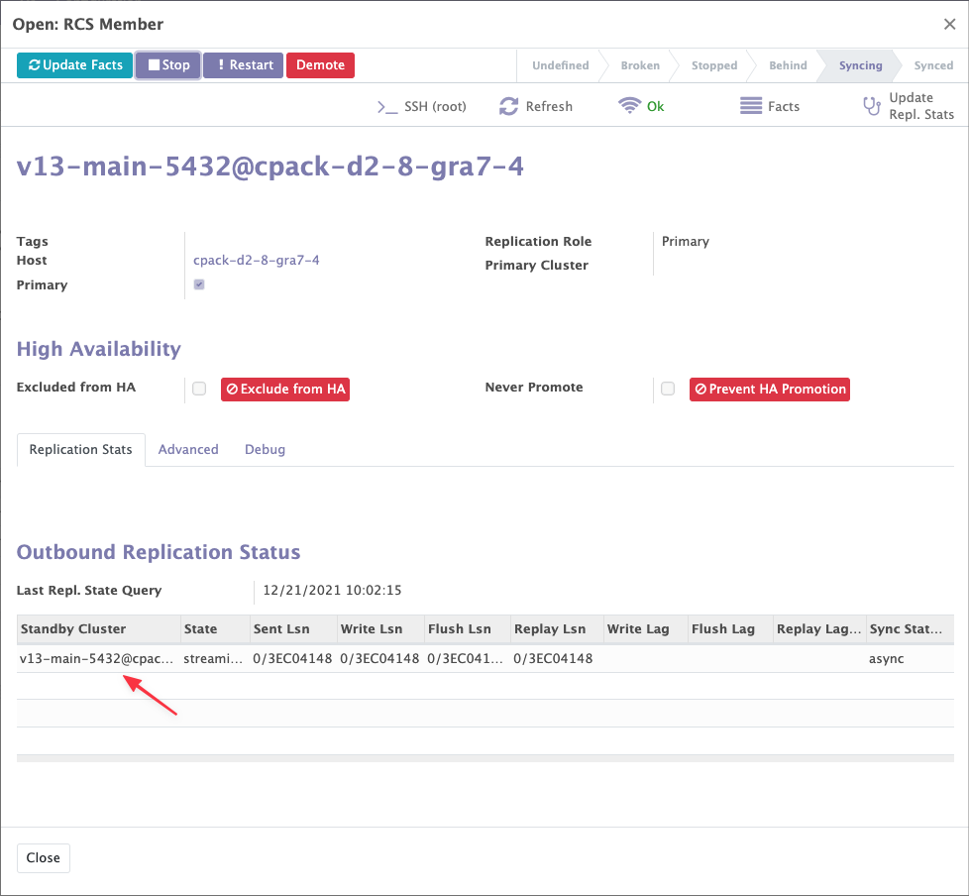Click the Primary replication role value
This screenshot has height=896, width=969.
tap(686, 241)
